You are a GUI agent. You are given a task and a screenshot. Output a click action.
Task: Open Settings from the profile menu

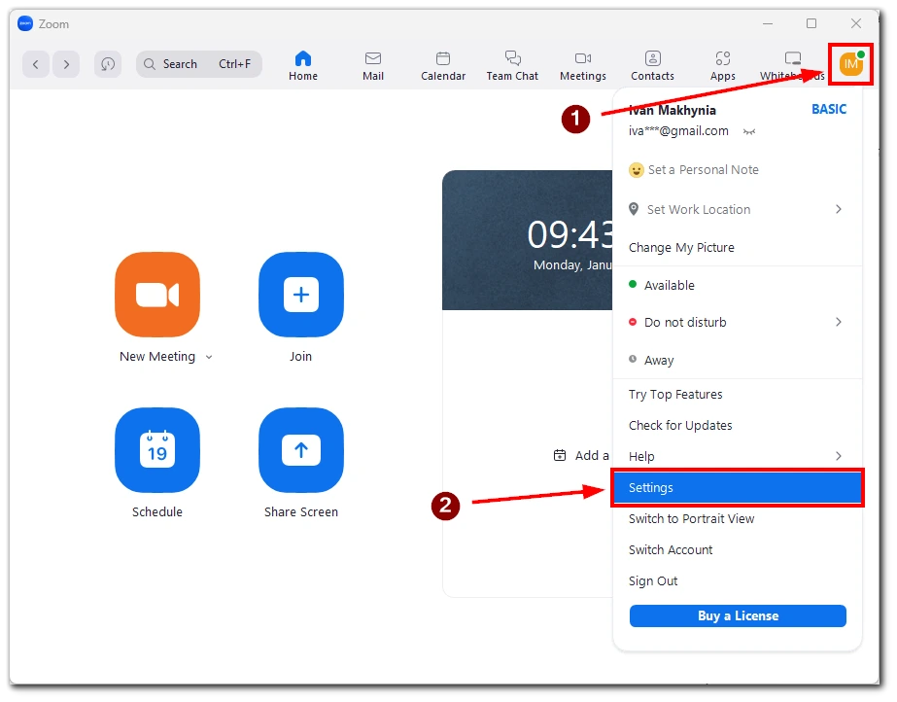coord(737,488)
